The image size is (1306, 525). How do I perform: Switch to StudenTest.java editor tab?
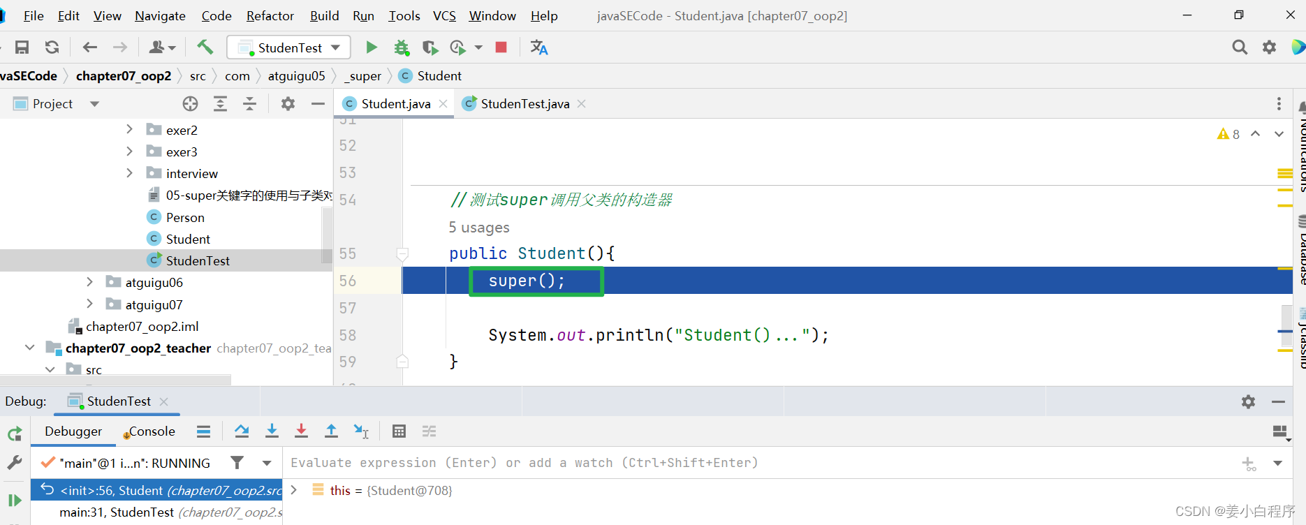(525, 104)
